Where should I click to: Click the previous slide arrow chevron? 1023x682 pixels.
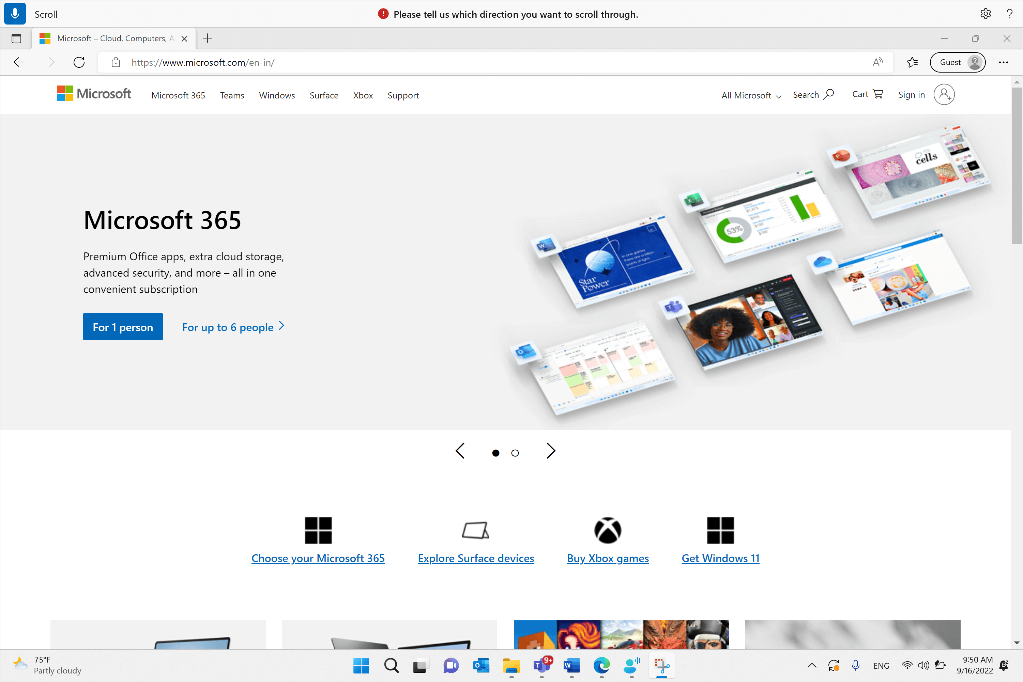click(460, 451)
